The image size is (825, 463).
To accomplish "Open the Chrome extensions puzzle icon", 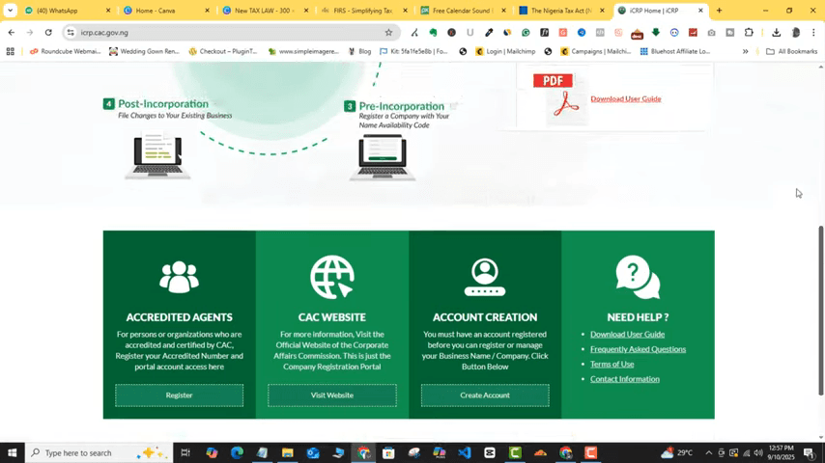I will [749, 33].
